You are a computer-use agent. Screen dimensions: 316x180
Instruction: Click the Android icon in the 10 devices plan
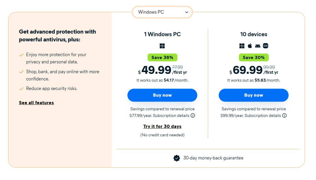(x=257, y=45)
